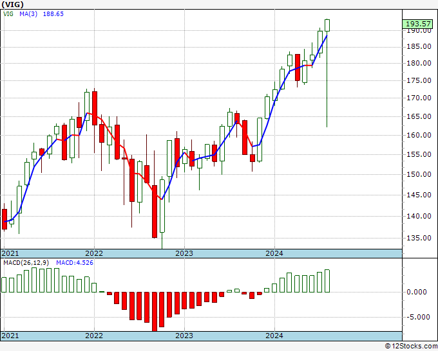
Task: Click the deepest red MACD histogram bar
Action: pyautogui.click(x=155, y=312)
